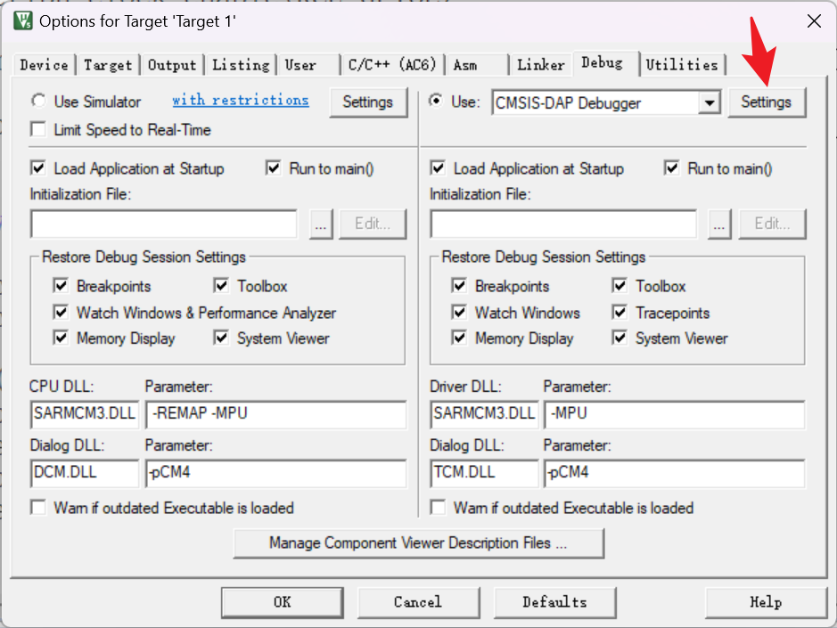Switch to the Target tab
The width and height of the screenshot is (837, 628).
point(108,65)
